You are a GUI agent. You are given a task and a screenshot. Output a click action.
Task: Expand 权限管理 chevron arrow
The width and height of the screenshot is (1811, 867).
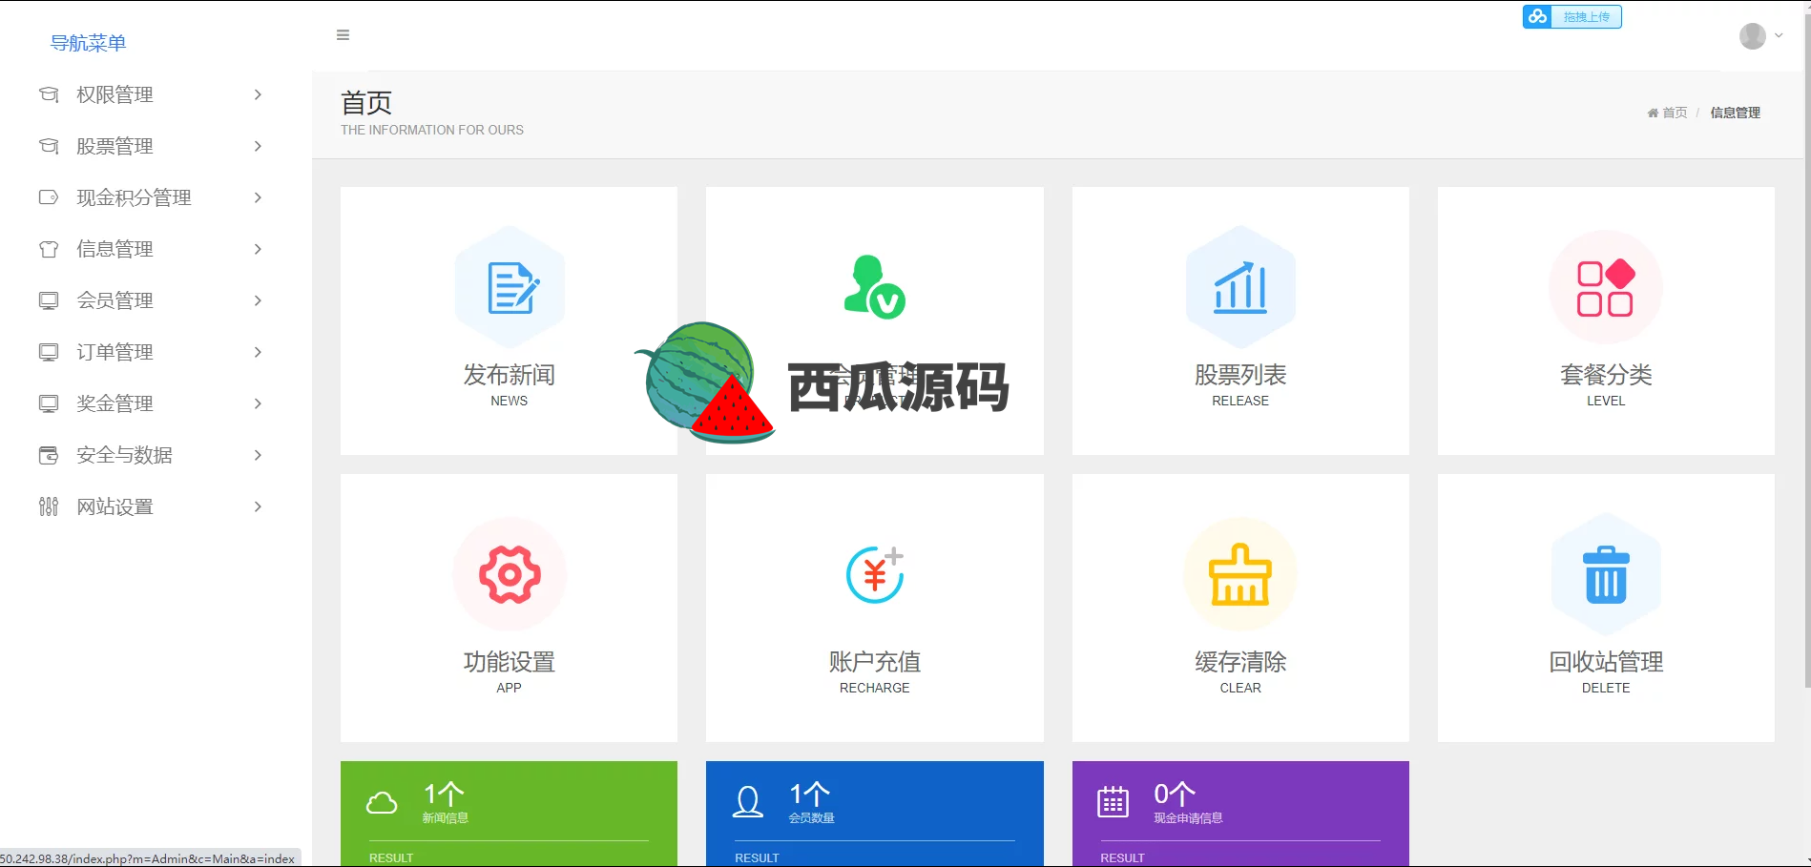(x=258, y=94)
